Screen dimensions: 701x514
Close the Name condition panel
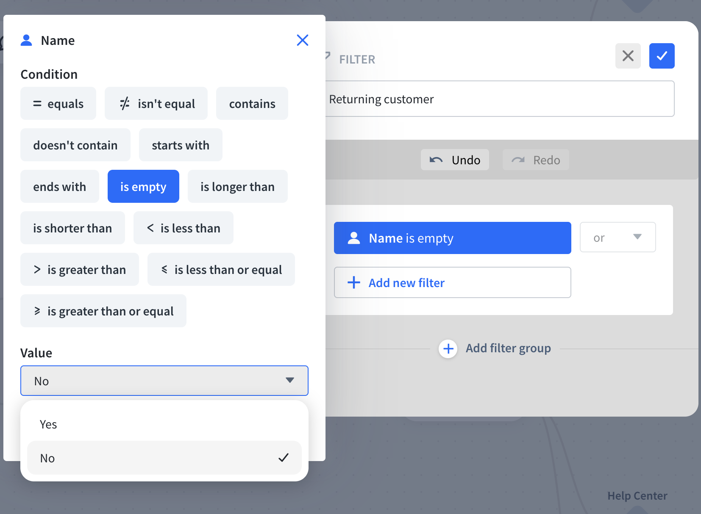pyautogui.click(x=302, y=40)
